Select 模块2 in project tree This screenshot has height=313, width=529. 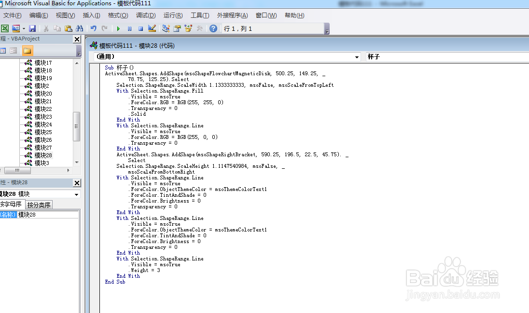pyautogui.click(x=42, y=86)
